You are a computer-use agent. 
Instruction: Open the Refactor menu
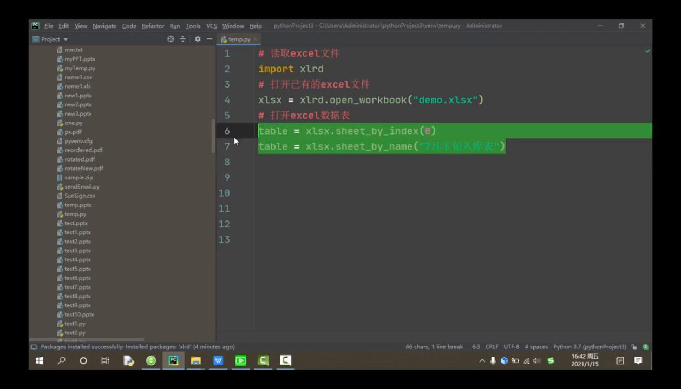tap(153, 26)
